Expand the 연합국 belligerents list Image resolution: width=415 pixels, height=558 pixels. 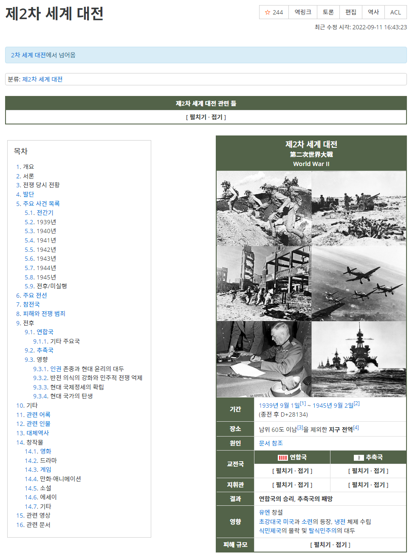click(x=292, y=471)
